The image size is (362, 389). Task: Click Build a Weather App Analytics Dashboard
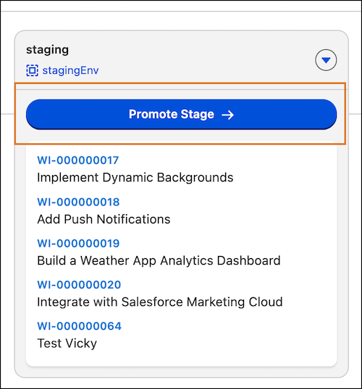click(159, 261)
